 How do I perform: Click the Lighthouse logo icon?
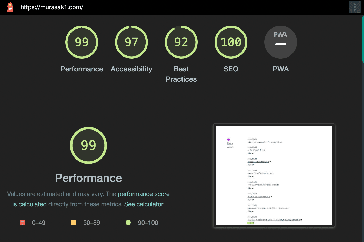tap(10, 7)
